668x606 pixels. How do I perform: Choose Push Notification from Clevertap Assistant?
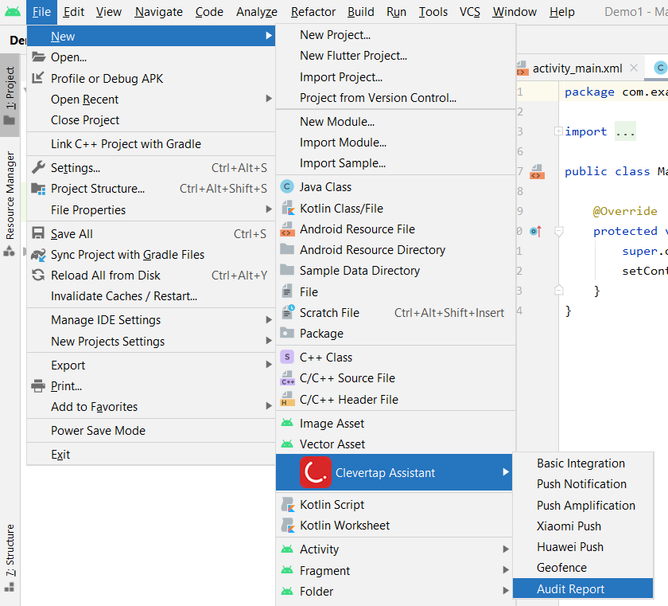[x=582, y=484]
